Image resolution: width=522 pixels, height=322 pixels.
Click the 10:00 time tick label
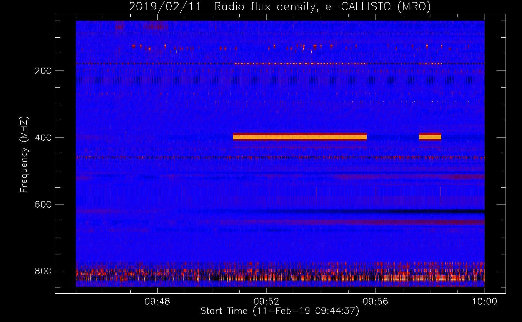[x=485, y=302]
